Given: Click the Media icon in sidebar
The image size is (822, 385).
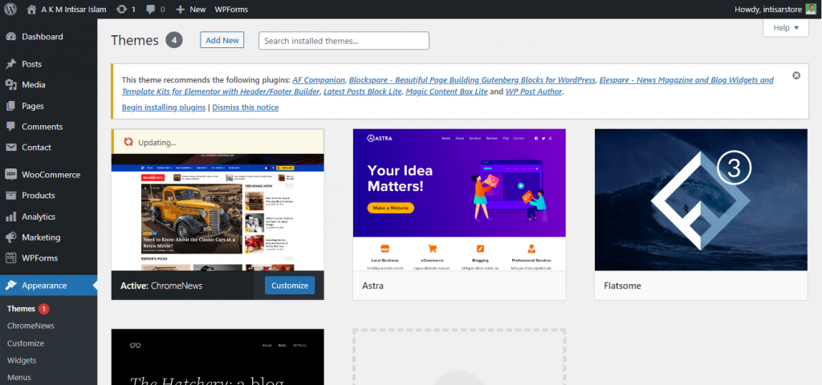Looking at the screenshot, I should (x=10, y=85).
